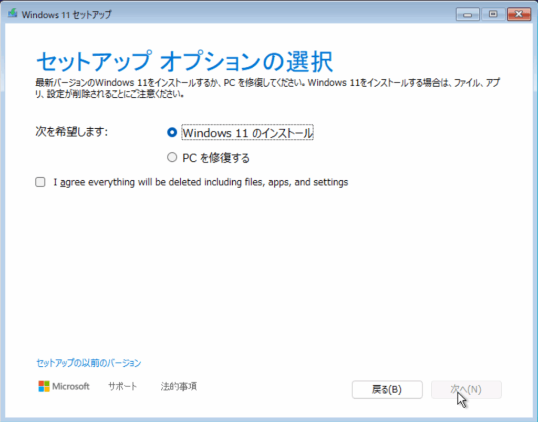
Task: Open the セットアップの以前のバージョン link
Action: pos(88,363)
